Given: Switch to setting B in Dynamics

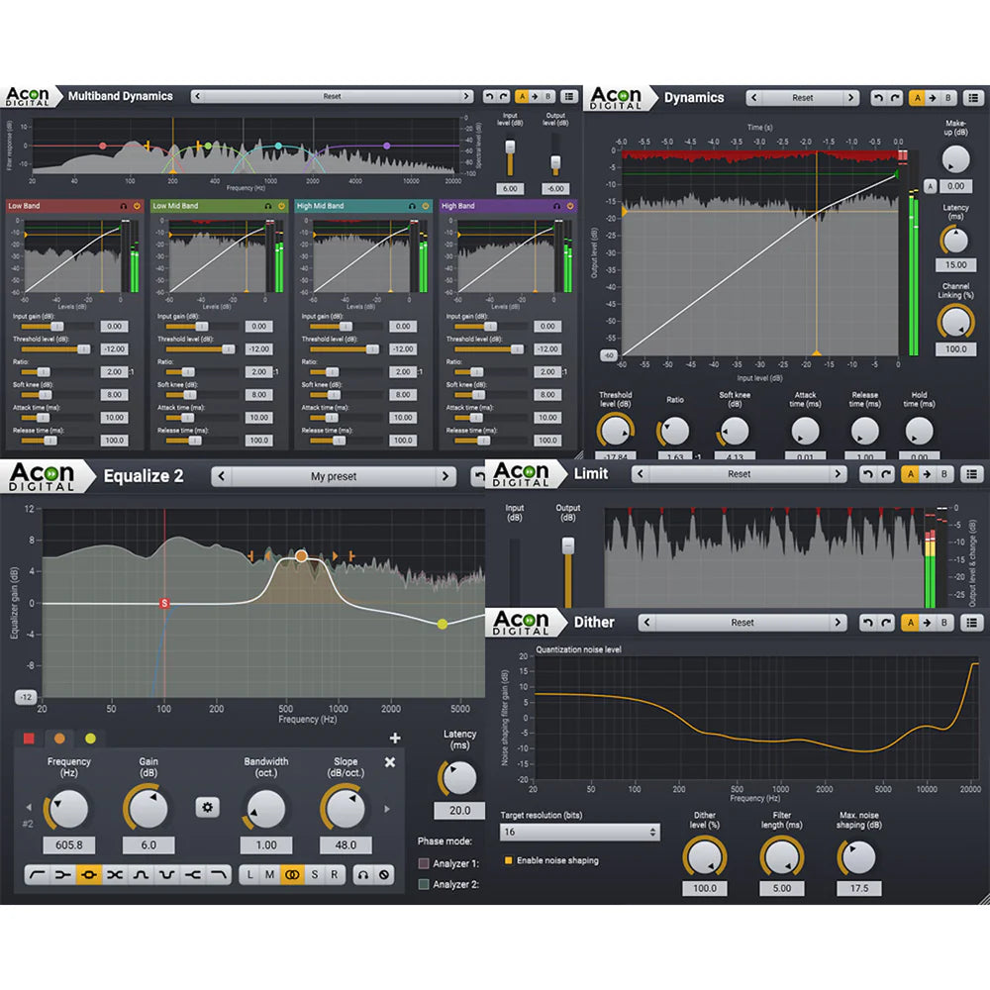Looking at the screenshot, I should tap(947, 98).
